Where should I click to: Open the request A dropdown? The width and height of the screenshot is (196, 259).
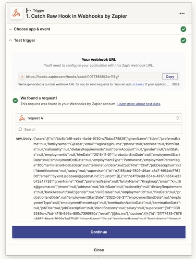coord(99,118)
